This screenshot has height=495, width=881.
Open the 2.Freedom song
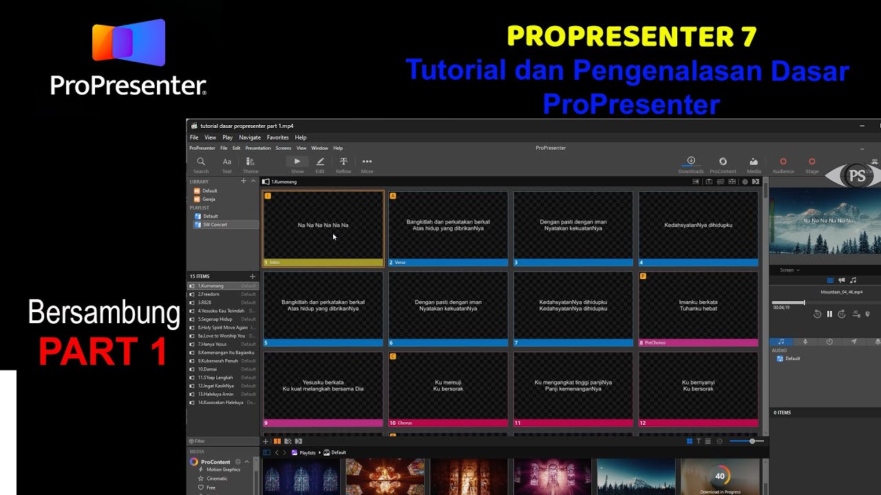223,294
